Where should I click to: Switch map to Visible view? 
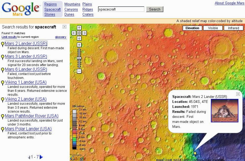pyautogui.click(x=213, y=28)
